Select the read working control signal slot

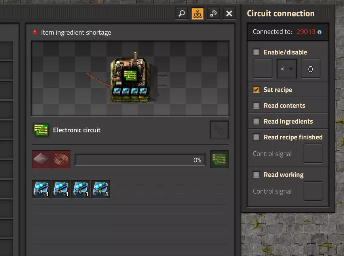(313, 191)
